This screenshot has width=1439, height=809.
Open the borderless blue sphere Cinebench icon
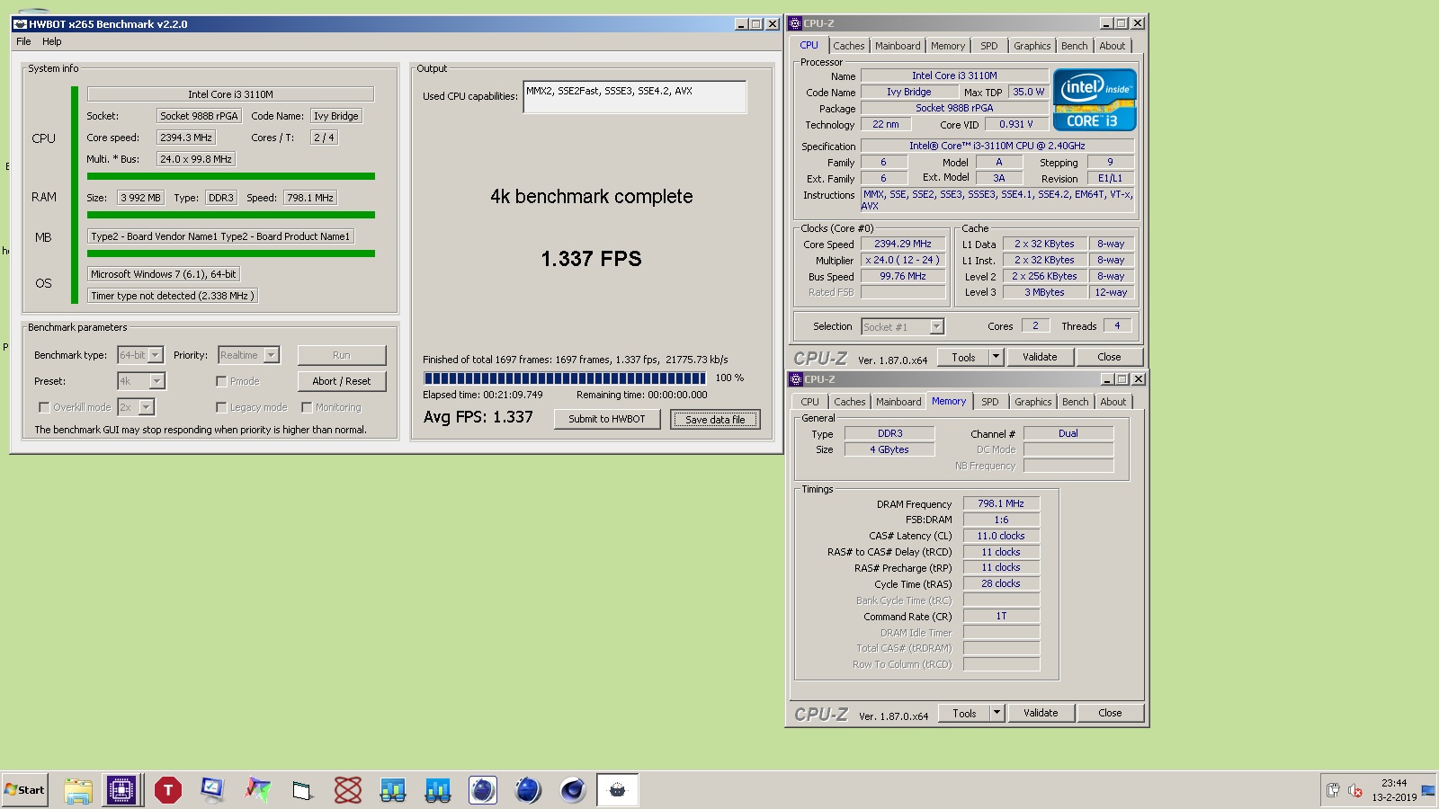click(x=528, y=790)
